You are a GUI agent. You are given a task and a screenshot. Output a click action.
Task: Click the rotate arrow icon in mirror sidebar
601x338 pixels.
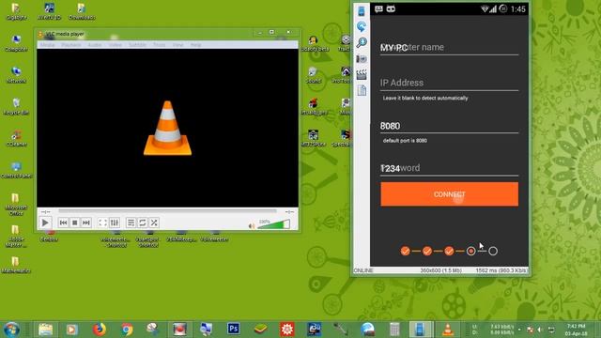362,26
